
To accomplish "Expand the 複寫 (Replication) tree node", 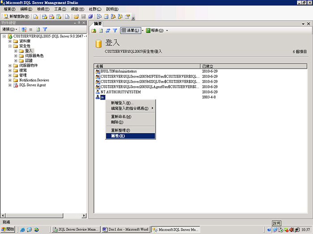I will pyautogui.click(x=10, y=70).
